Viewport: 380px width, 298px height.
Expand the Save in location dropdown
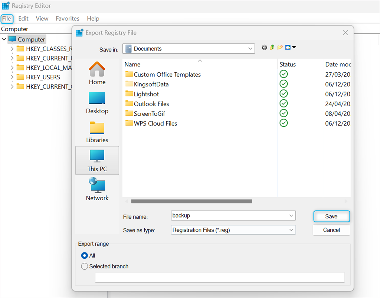(x=250, y=49)
